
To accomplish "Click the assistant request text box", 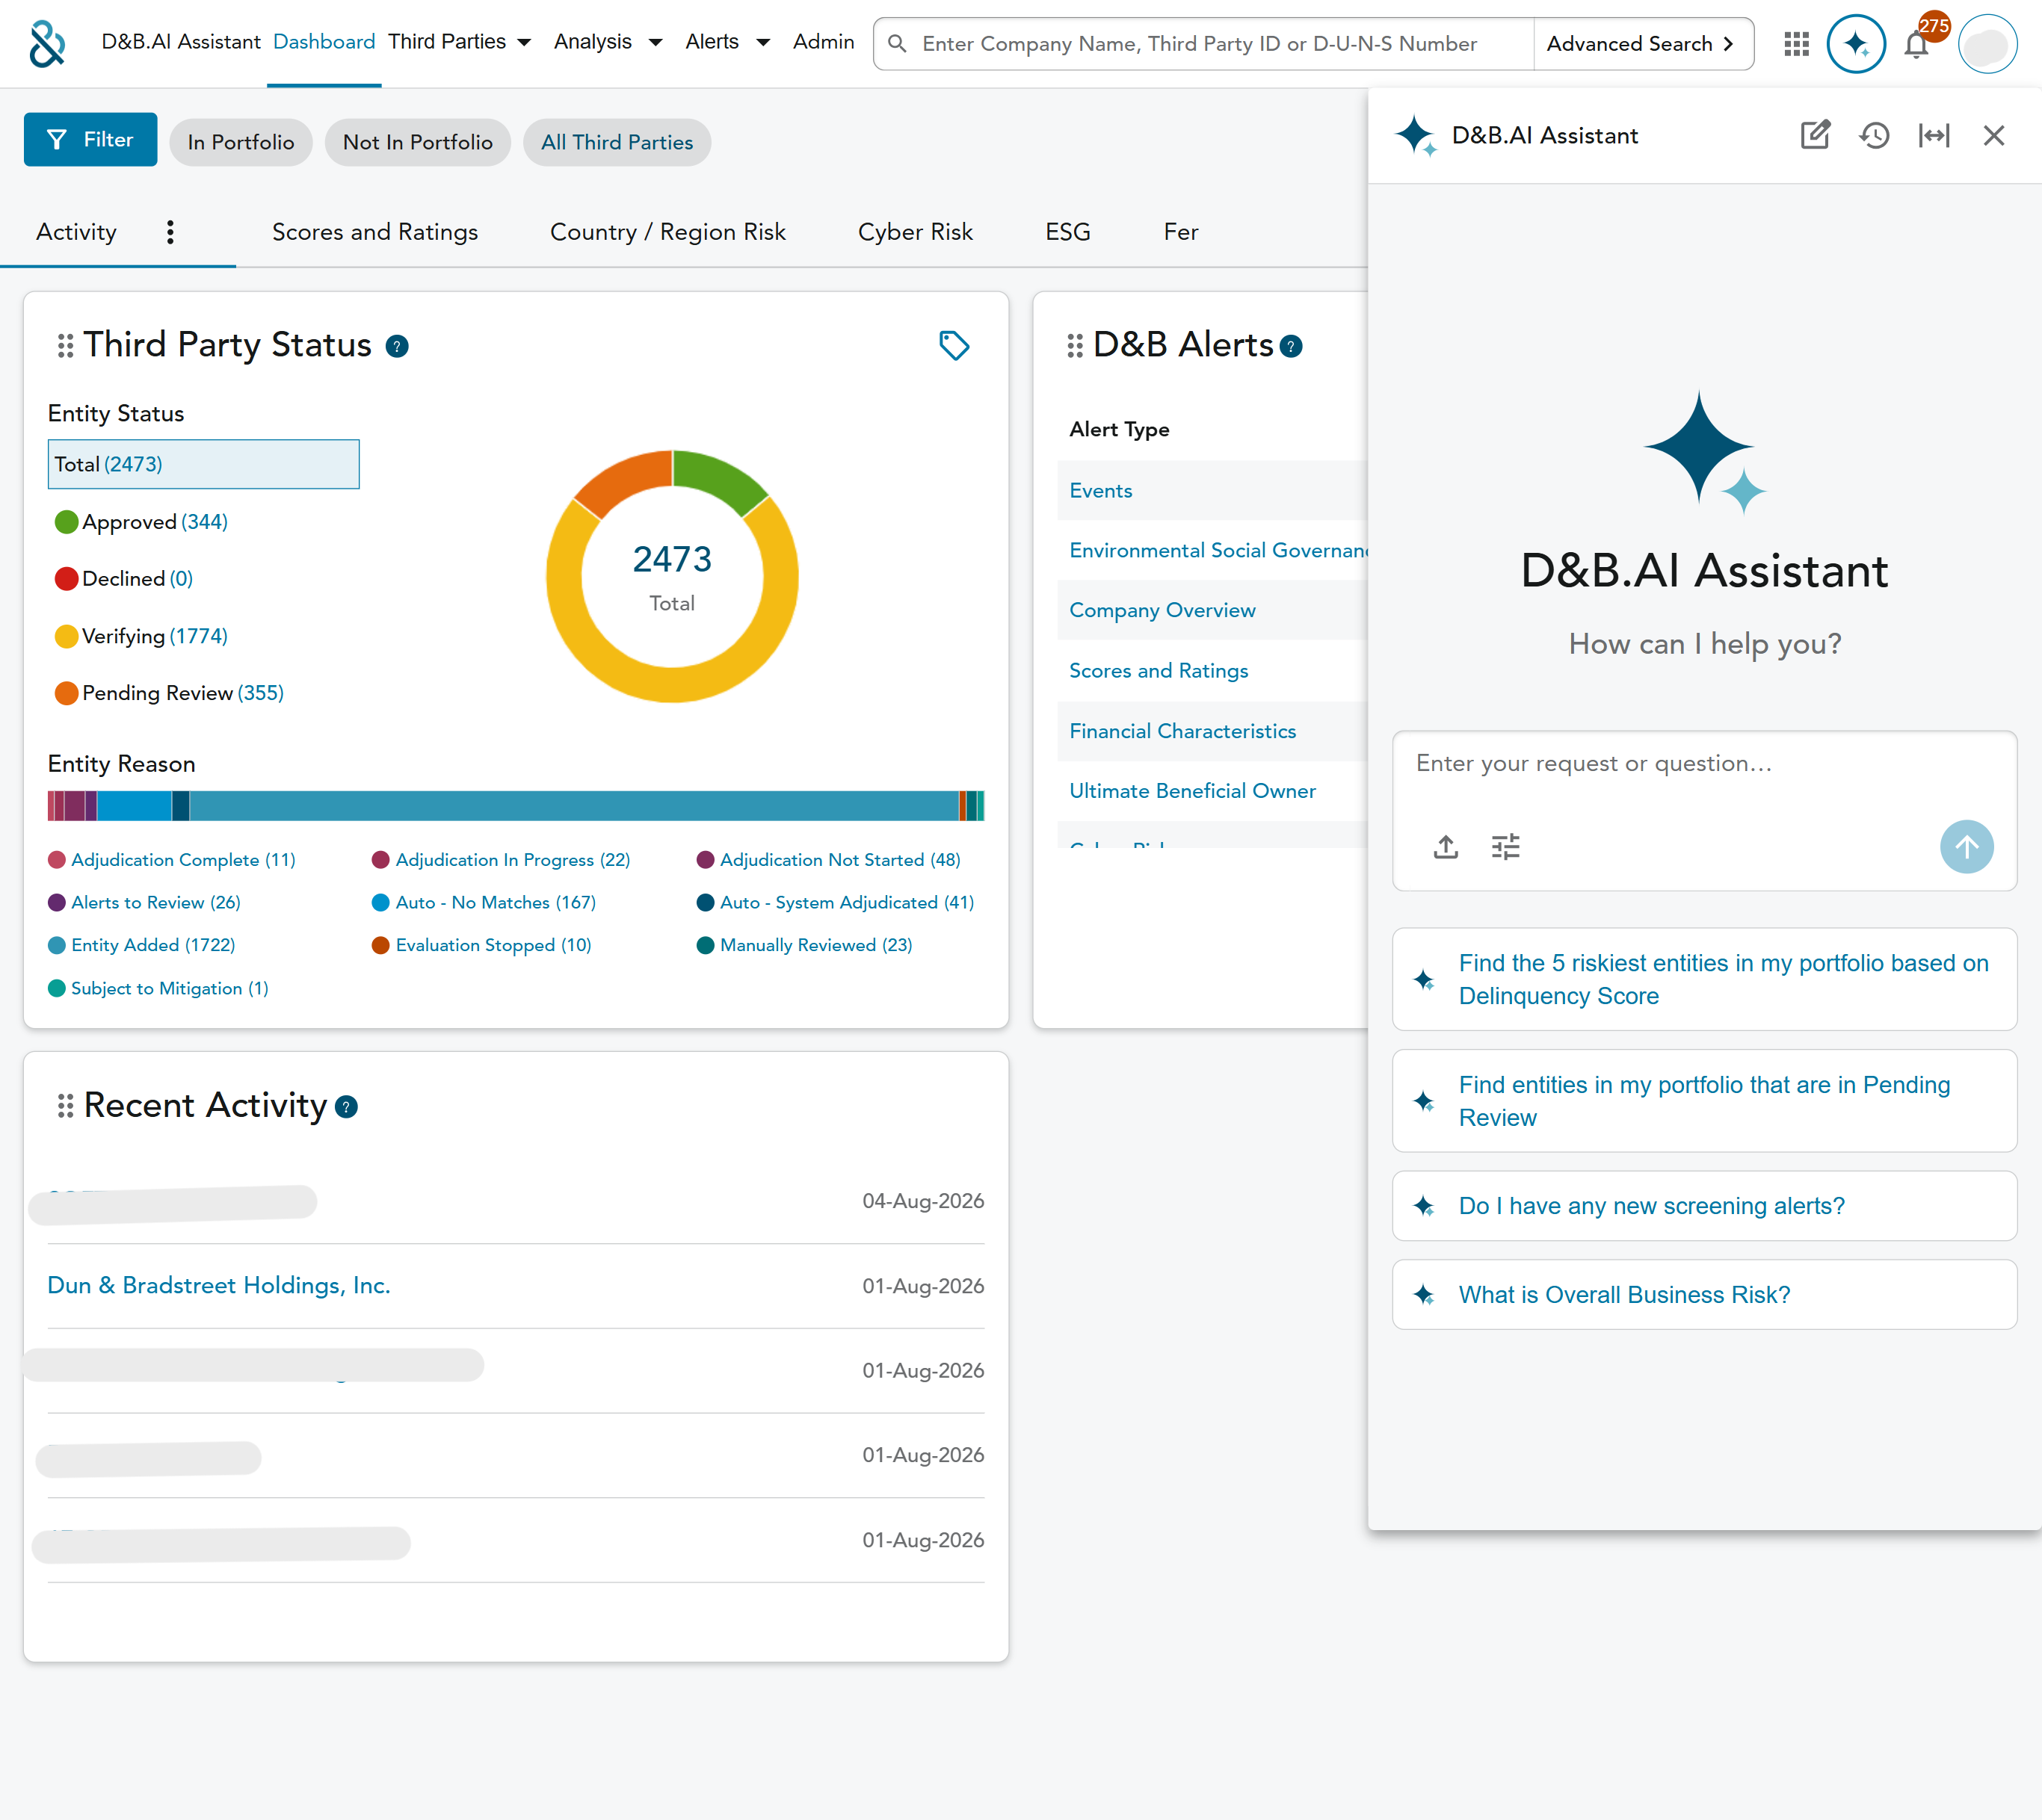I will (1704, 764).
